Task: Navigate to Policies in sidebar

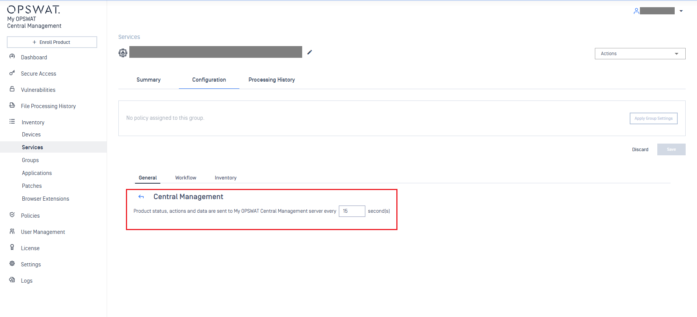Action: (x=30, y=216)
